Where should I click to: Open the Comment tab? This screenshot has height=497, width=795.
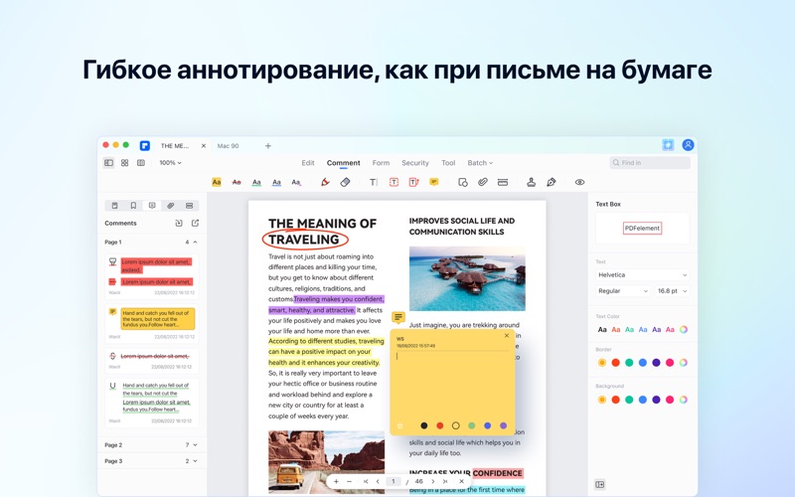point(343,163)
